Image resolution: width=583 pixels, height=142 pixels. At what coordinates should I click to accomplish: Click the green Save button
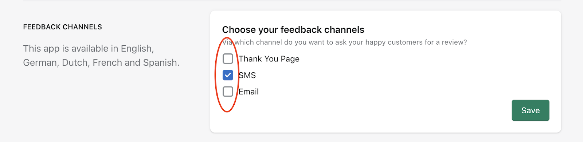(530, 110)
